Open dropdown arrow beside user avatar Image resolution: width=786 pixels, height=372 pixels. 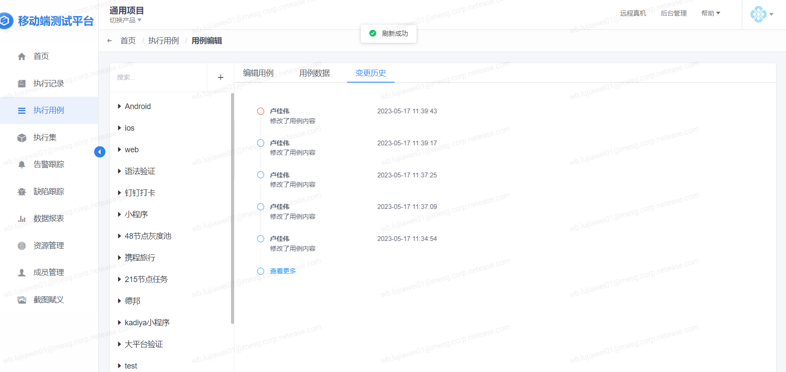tap(771, 14)
